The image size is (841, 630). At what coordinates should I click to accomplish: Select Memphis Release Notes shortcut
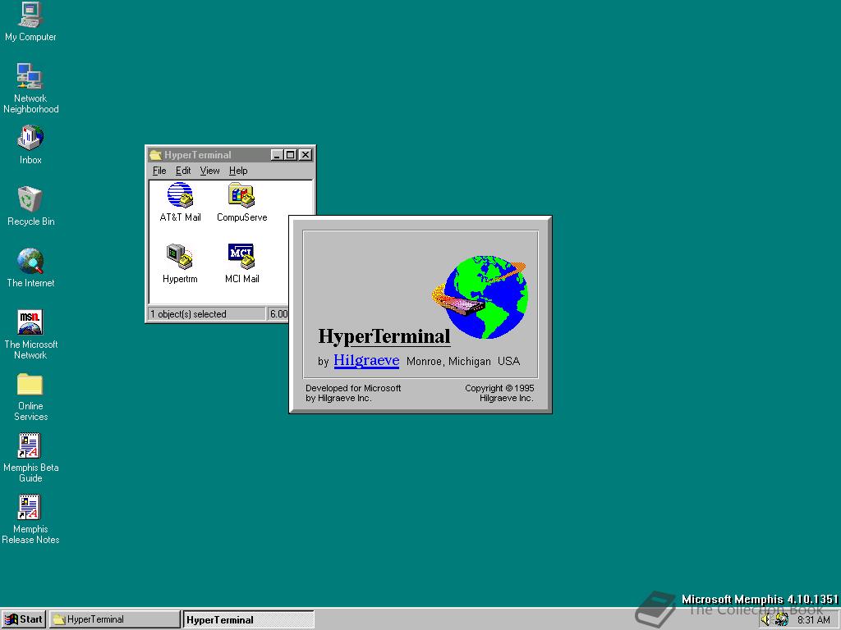[30, 508]
